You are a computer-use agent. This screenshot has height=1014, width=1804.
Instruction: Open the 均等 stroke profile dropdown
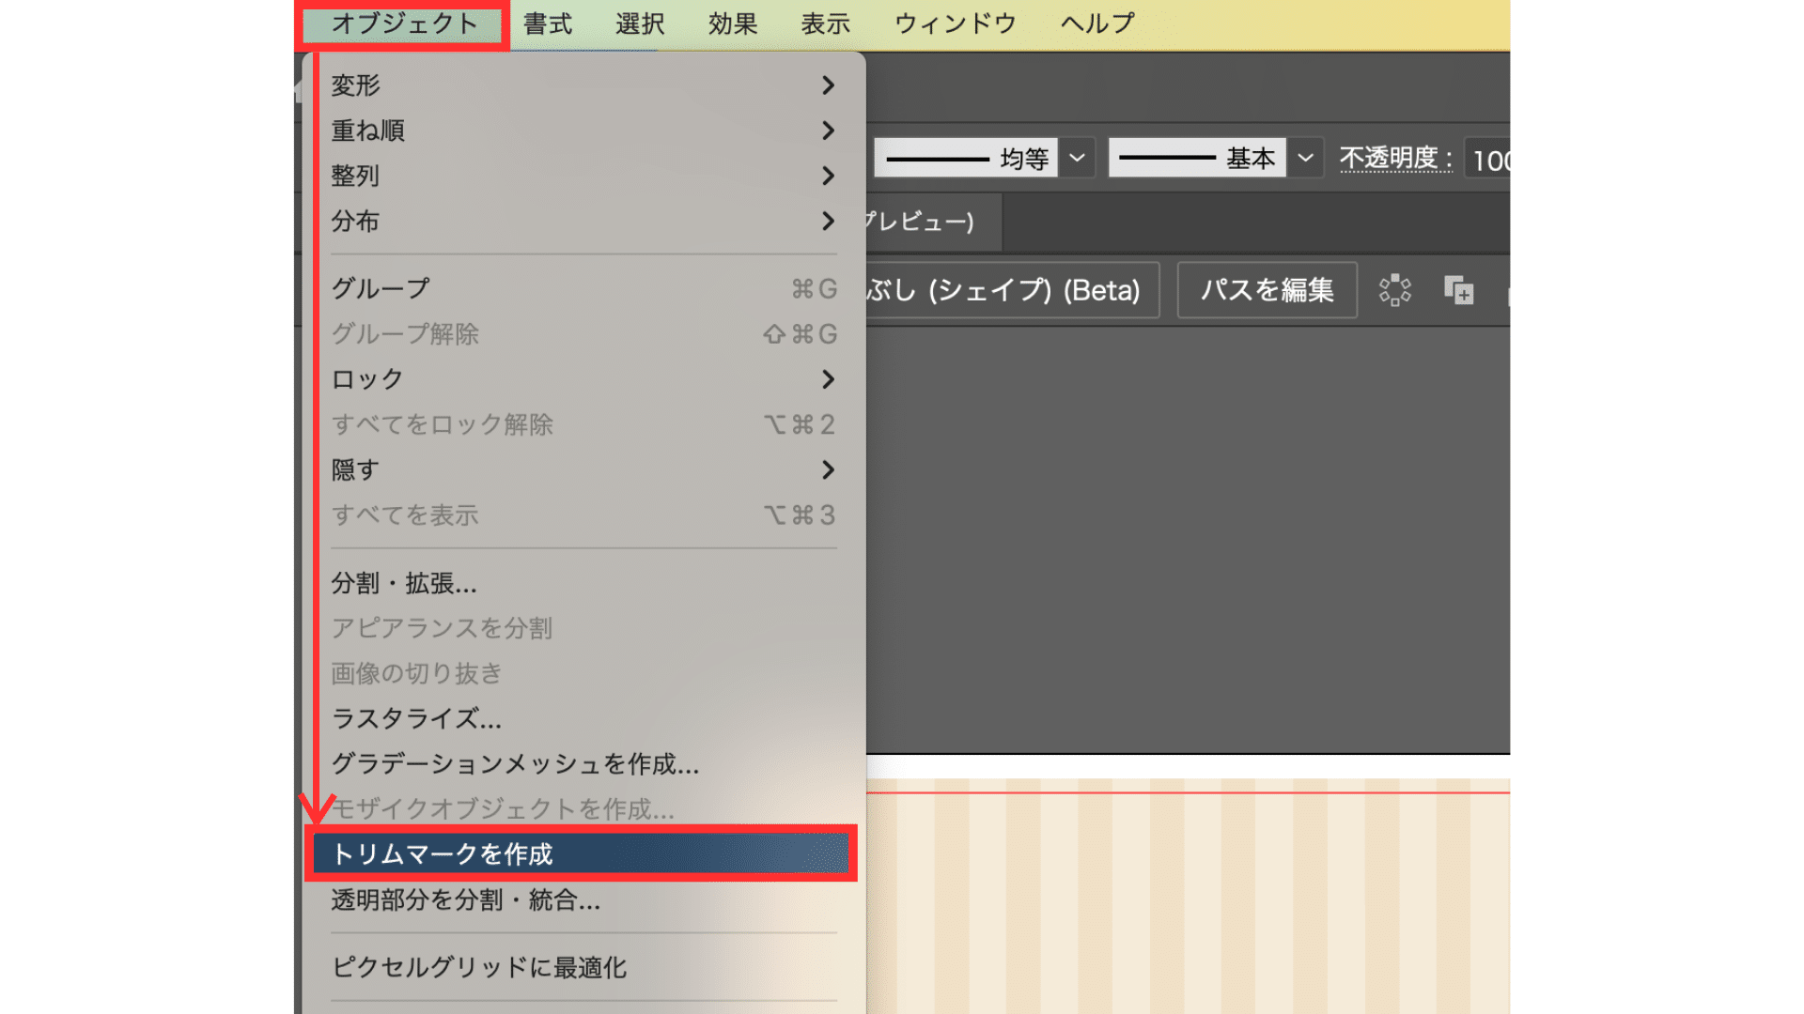(1077, 158)
